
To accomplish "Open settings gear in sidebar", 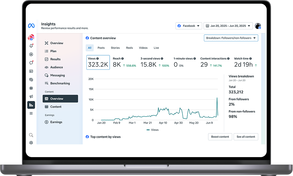I will pyautogui.click(x=31, y=143).
